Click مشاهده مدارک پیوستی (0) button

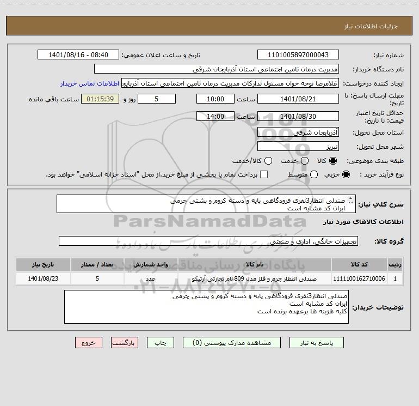tap(232, 343)
